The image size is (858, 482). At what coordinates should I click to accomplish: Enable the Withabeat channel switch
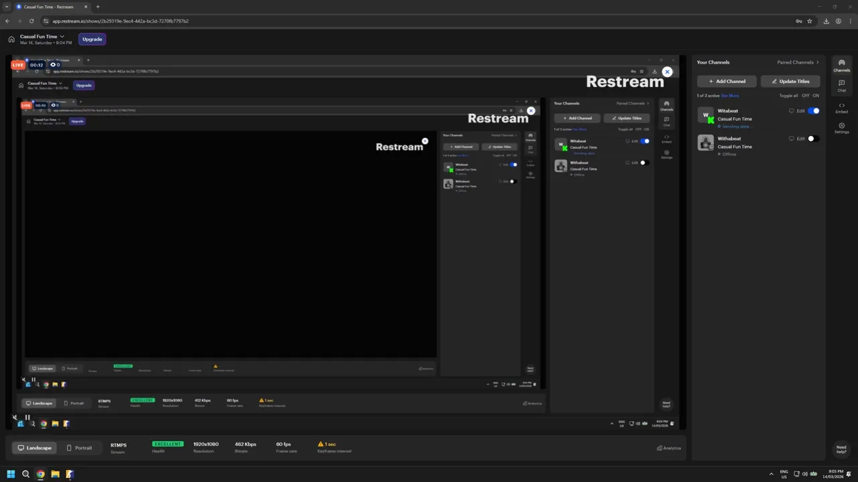(814, 139)
